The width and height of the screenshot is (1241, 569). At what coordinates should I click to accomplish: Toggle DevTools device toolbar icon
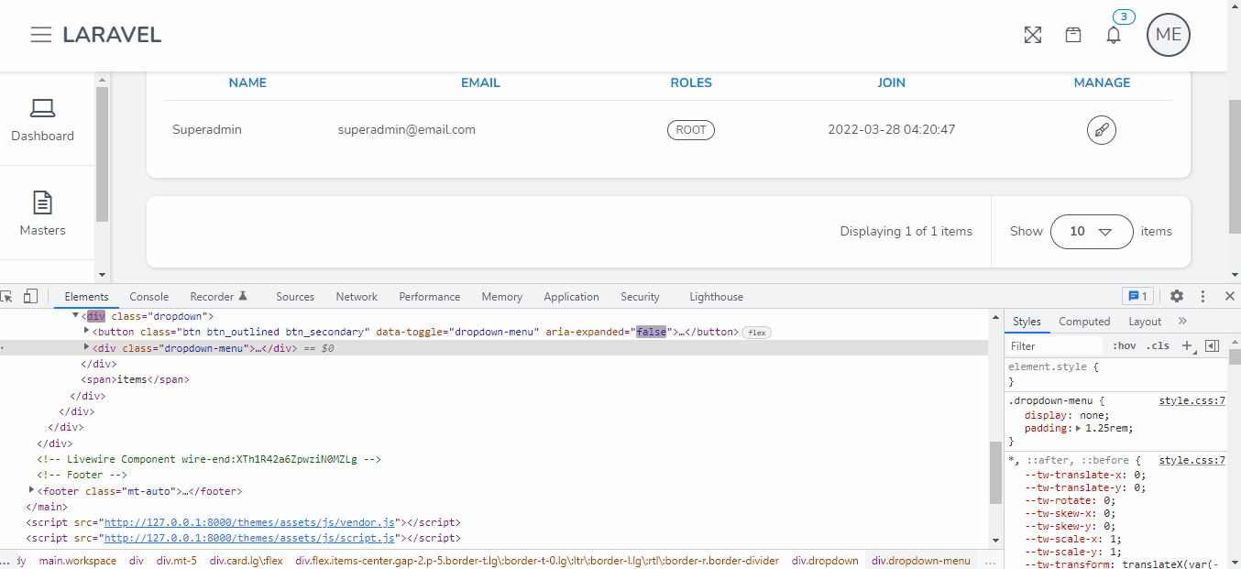tap(30, 296)
